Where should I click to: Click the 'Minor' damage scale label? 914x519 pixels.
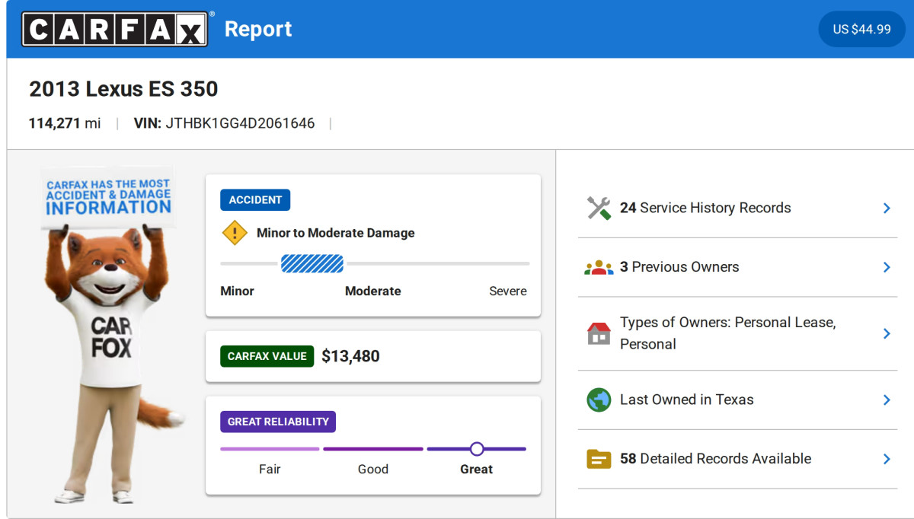[x=237, y=291]
